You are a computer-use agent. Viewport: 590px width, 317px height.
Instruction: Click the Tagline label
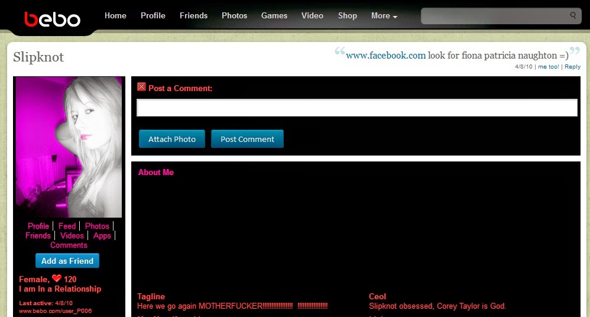tap(151, 296)
